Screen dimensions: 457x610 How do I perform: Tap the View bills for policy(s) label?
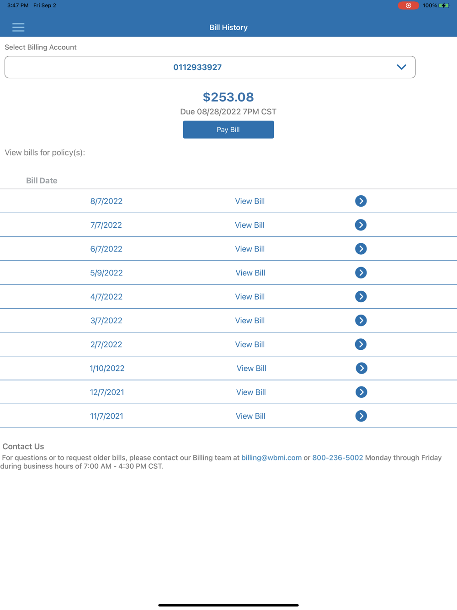(x=45, y=152)
